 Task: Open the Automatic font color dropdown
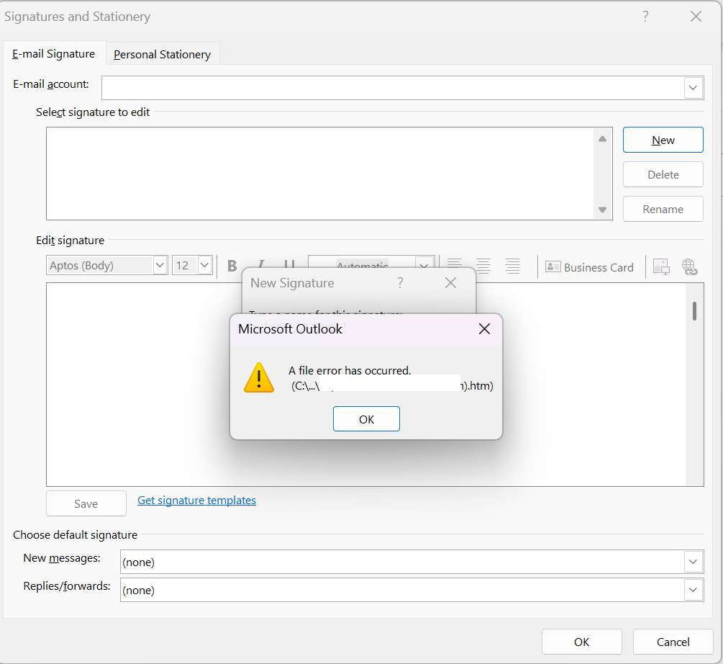[x=424, y=264]
